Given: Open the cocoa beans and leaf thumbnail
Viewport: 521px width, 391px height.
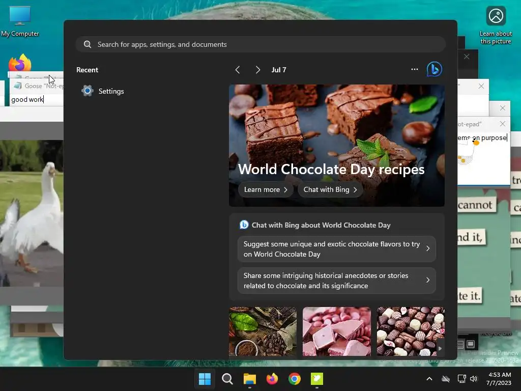Looking at the screenshot, I should pos(263,331).
